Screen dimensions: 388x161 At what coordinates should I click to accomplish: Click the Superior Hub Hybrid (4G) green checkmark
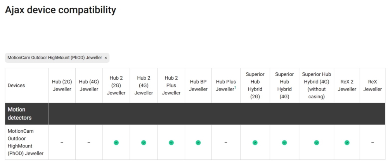(284, 142)
